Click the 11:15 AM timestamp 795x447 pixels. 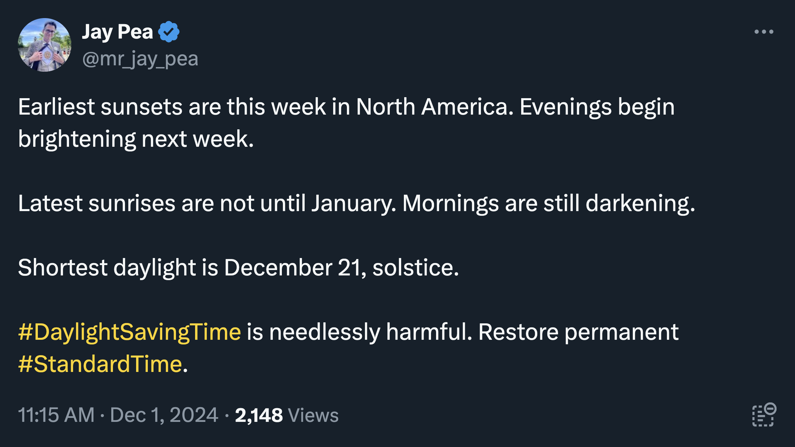(56, 415)
